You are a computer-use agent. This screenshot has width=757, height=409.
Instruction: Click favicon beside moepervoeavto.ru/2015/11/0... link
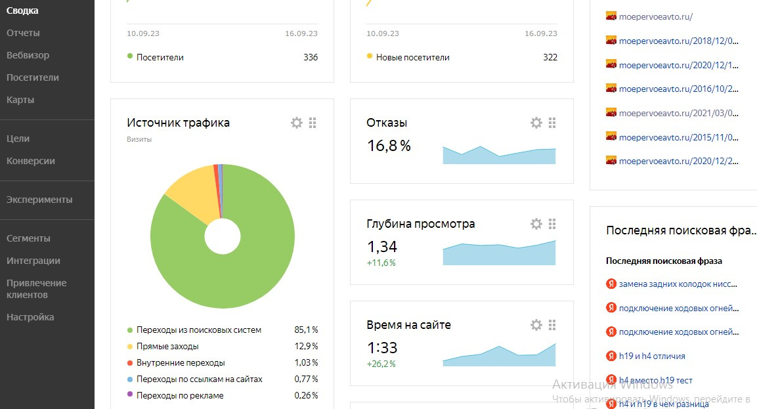[x=611, y=137]
